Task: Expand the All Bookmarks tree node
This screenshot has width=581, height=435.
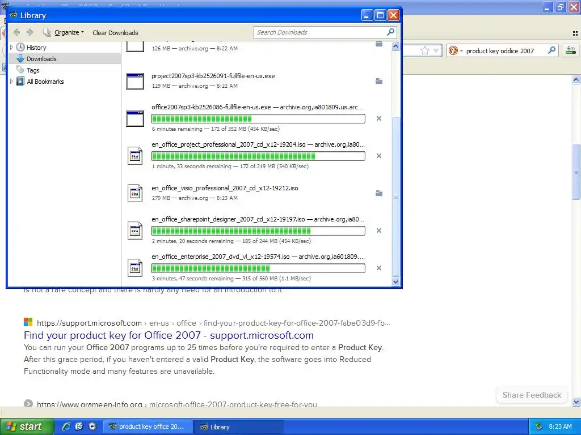Action: (x=11, y=82)
